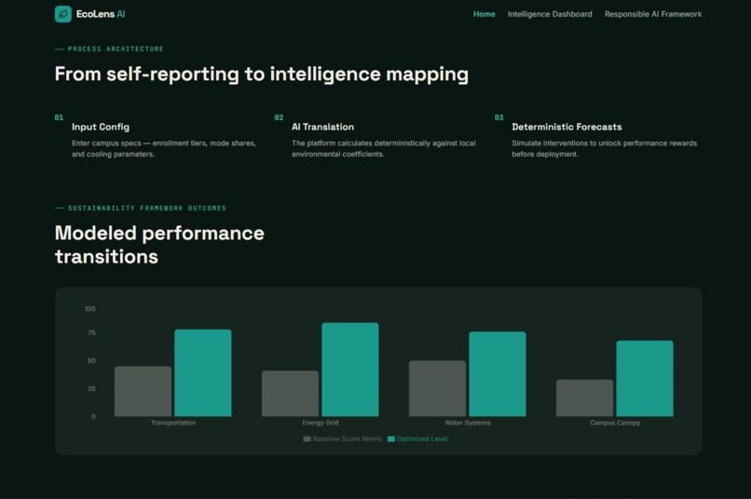Click heading 'From self-reporting to intelligence mapping'

pos(262,74)
